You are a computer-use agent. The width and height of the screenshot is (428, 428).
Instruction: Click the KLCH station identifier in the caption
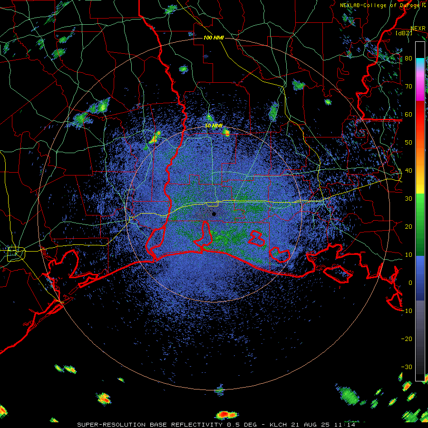click(278, 425)
